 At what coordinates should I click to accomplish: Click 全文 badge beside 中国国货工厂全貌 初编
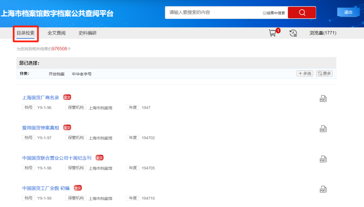(78, 188)
